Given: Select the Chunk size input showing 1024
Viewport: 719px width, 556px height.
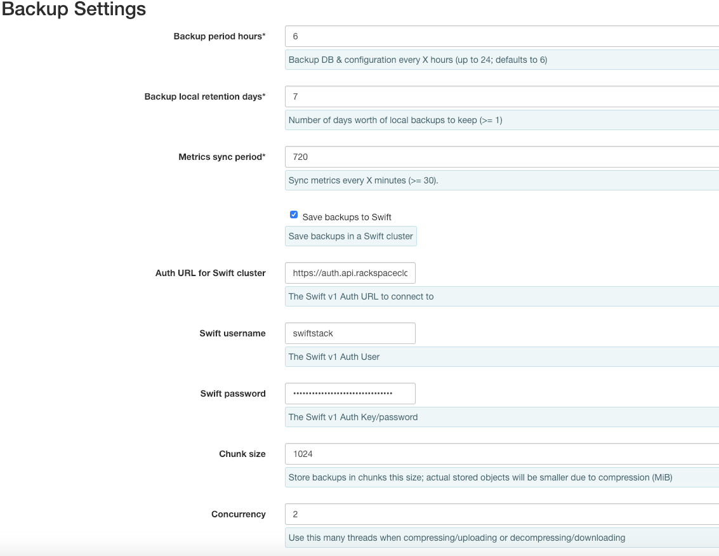Looking at the screenshot, I should 501,454.
